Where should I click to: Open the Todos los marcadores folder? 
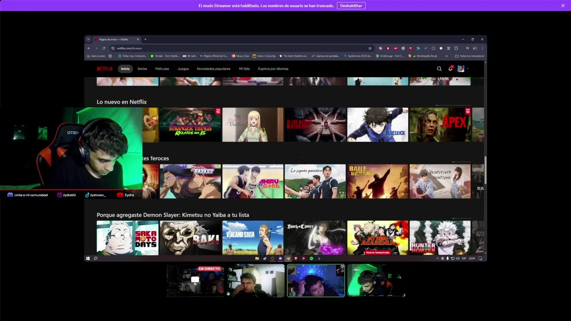(x=470, y=56)
